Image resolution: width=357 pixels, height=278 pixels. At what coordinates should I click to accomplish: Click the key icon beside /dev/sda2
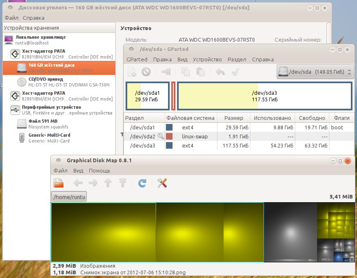tap(161, 136)
